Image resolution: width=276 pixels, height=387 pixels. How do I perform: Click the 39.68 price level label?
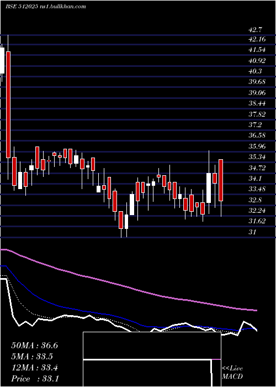(x=257, y=82)
